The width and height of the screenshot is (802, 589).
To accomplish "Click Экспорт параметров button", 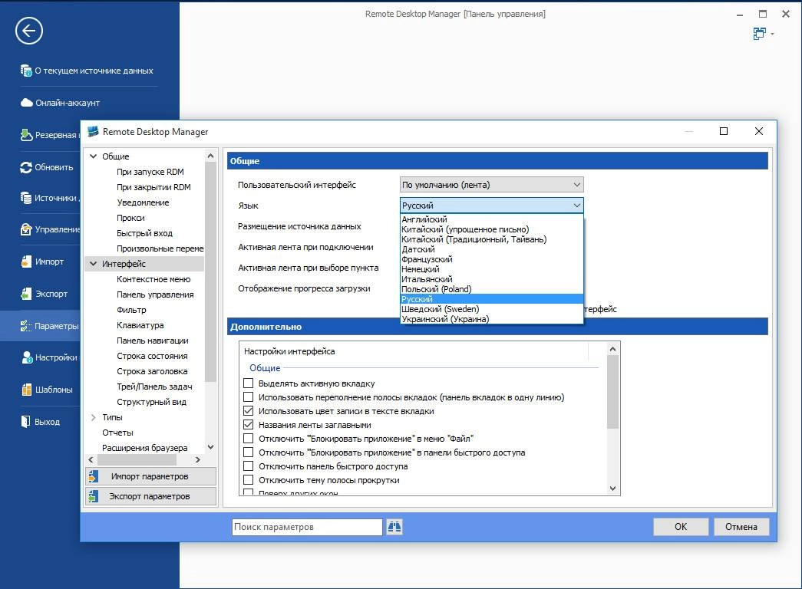I will (151, 496).
